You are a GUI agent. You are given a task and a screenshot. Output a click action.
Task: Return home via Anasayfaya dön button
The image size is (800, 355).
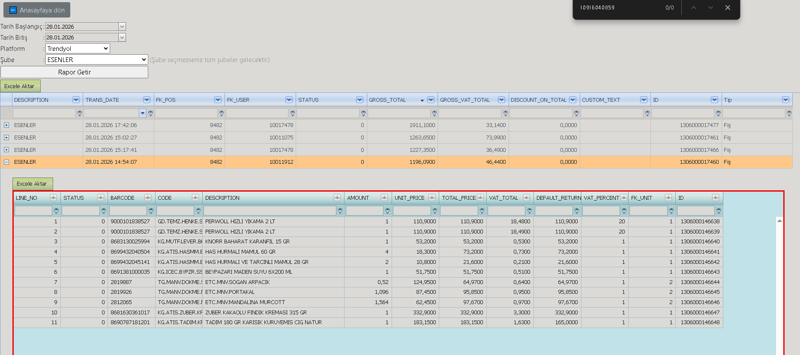tap(37, 10)
